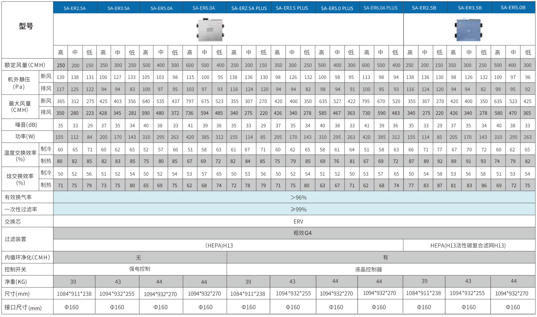Viewport: 537px width, 317px height.
Task: Click the 温度交换效率(%) row label
Action: point(20,156)
